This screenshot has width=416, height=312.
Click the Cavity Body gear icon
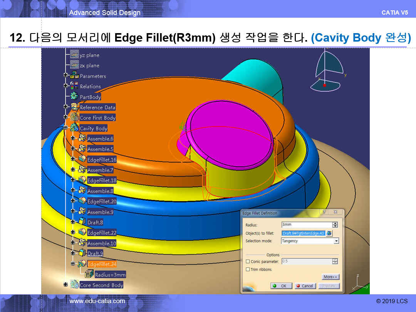pos(74,128)
